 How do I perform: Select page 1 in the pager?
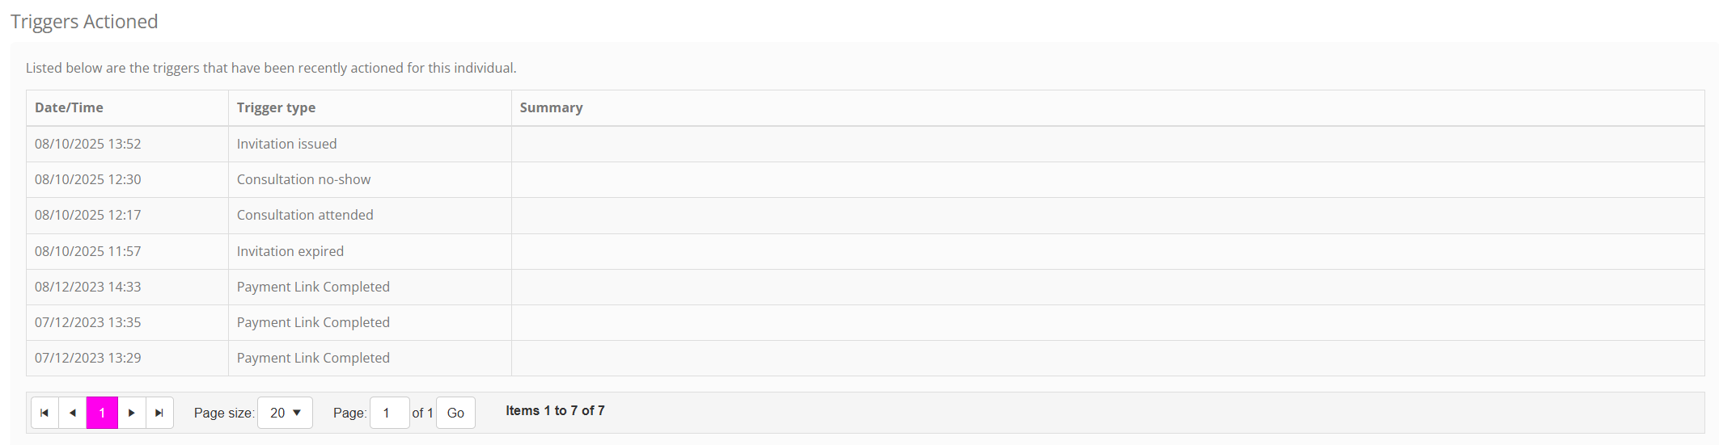click(x=102, y=413)
